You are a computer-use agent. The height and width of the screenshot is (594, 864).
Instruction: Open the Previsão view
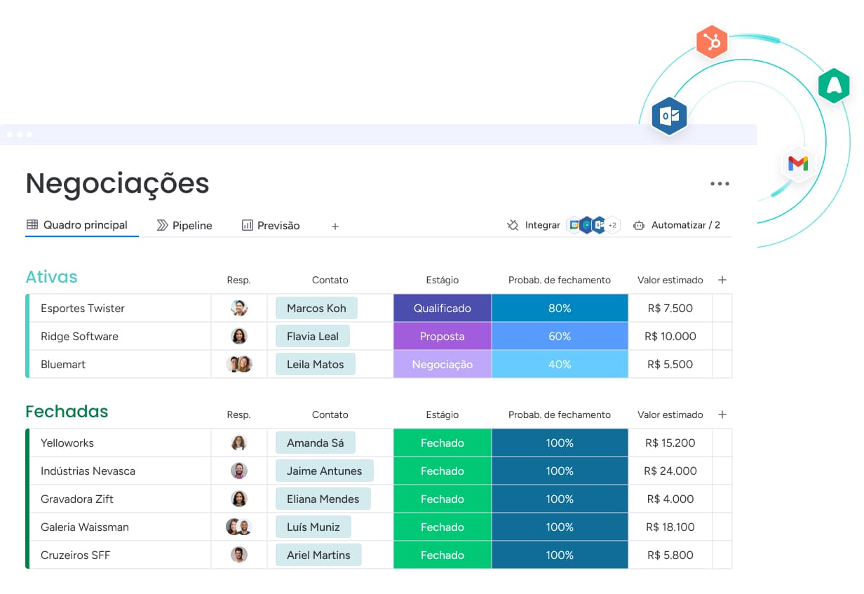(x=278, y=225)
